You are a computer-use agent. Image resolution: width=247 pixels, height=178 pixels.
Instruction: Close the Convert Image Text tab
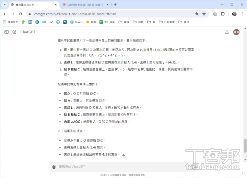107,5
